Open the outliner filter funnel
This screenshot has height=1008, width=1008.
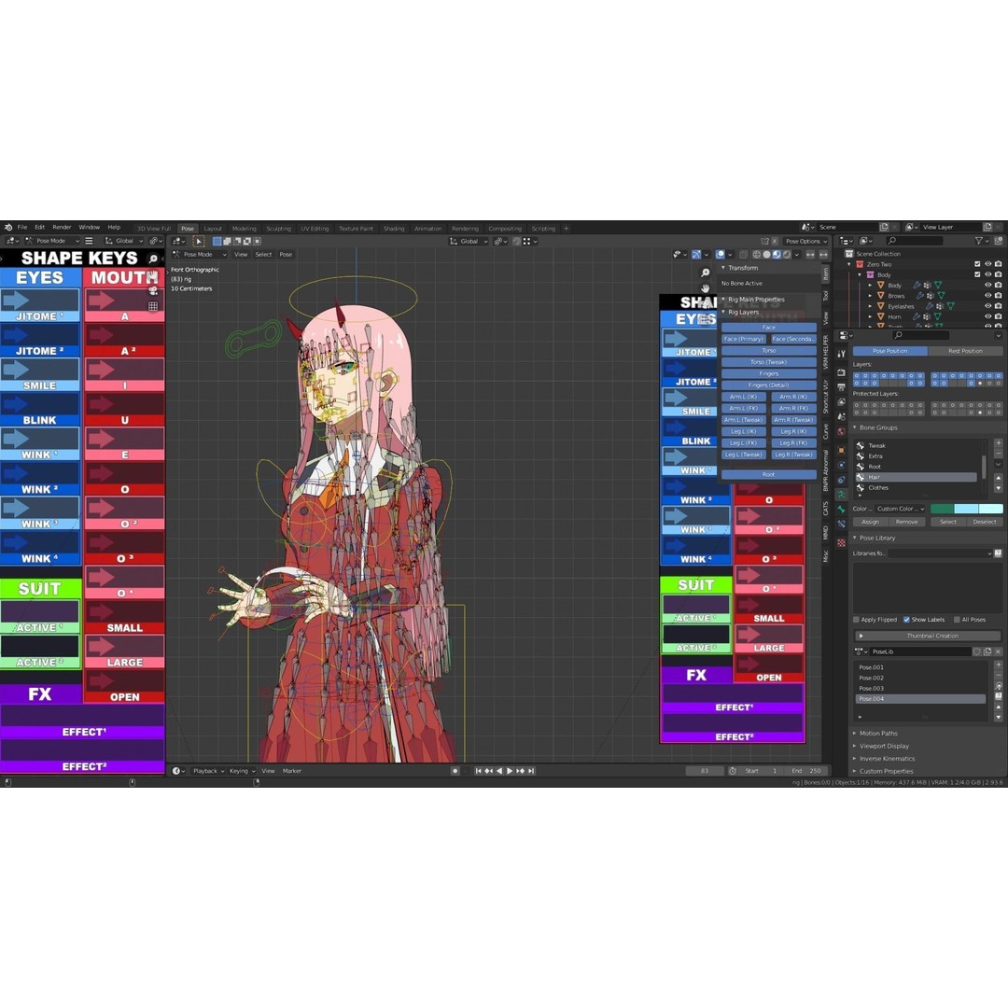[979, 241]
